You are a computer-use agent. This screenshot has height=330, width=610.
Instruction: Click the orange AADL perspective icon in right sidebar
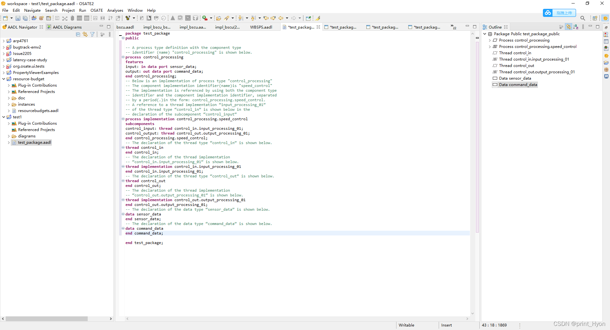pyautogui.click(x=606, y=56)
